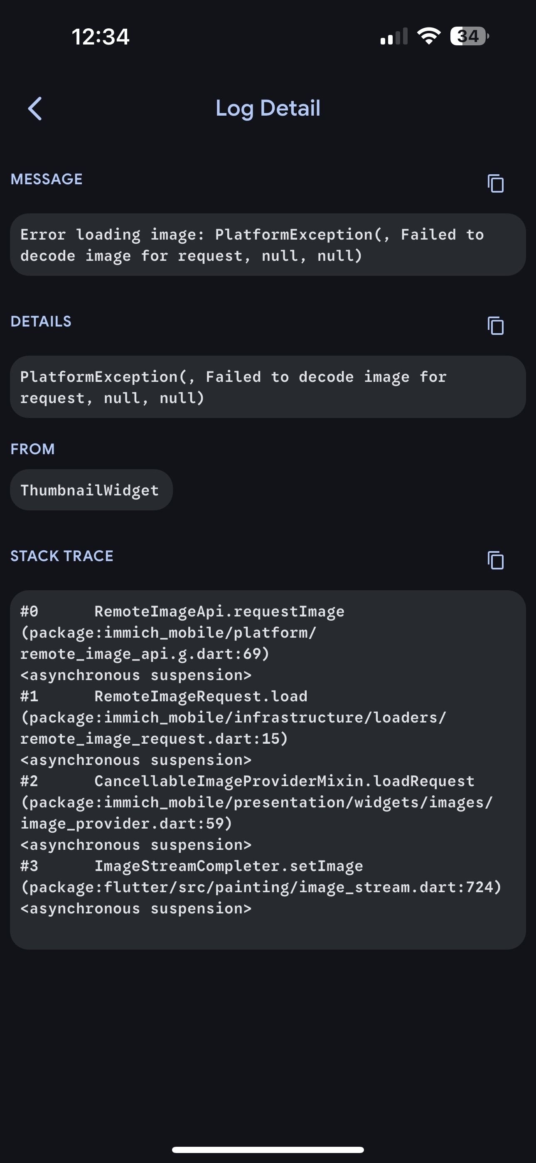Select the STACK TRACE section header
The image size is (536, 1163).
pos(62,556)
